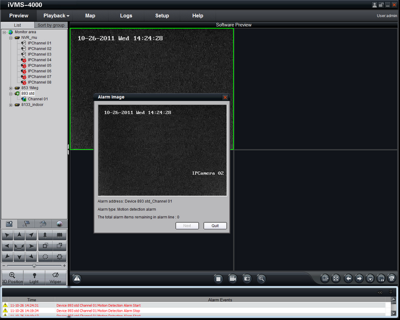Click the iris open dotted circle
This screenshot has height=320, width=400.
pyautogui.click(x=45, y=257)
